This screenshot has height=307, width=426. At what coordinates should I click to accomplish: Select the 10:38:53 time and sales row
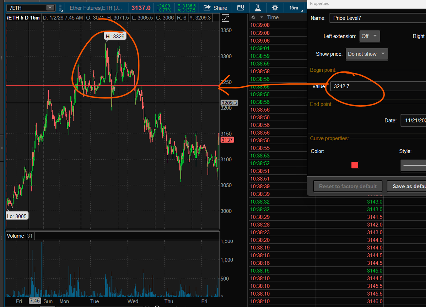click(x=277, y=156)
